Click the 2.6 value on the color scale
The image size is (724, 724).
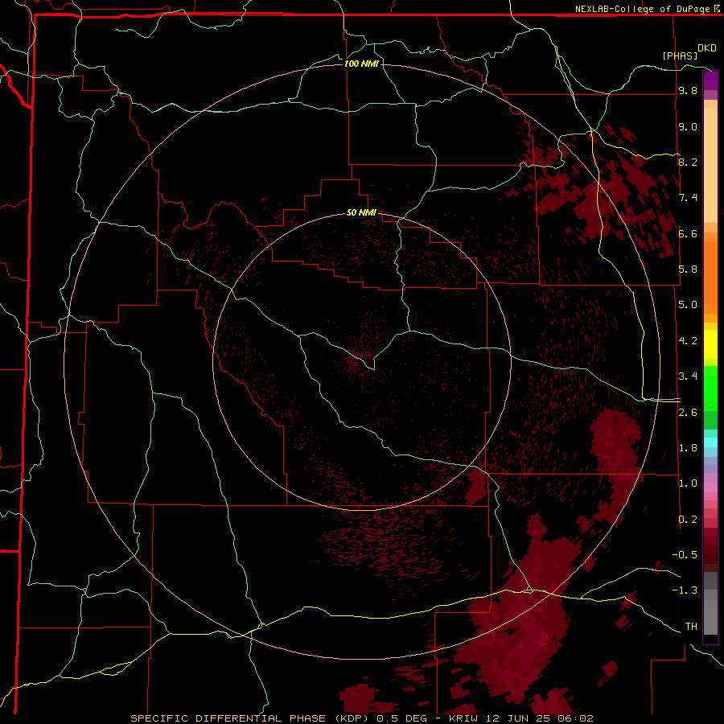(688, 413)
